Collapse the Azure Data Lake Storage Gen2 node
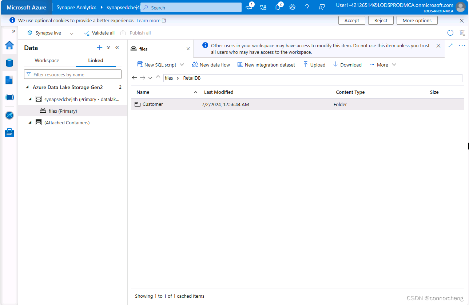469x305 pixels. [27, 87]
